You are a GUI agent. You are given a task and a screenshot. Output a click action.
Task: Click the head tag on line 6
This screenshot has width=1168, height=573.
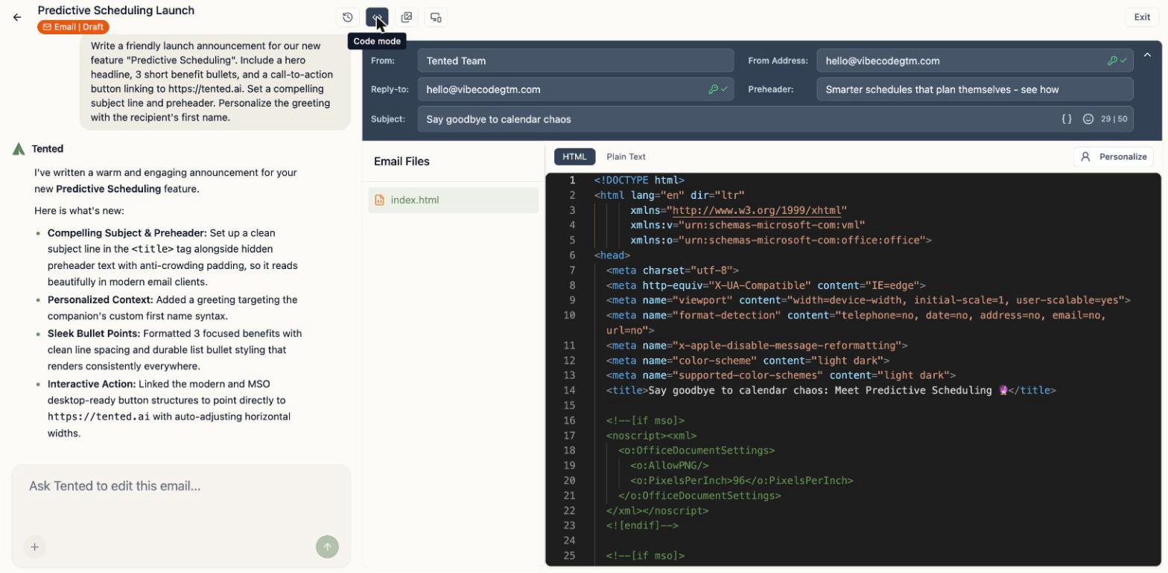click(612, 256)
